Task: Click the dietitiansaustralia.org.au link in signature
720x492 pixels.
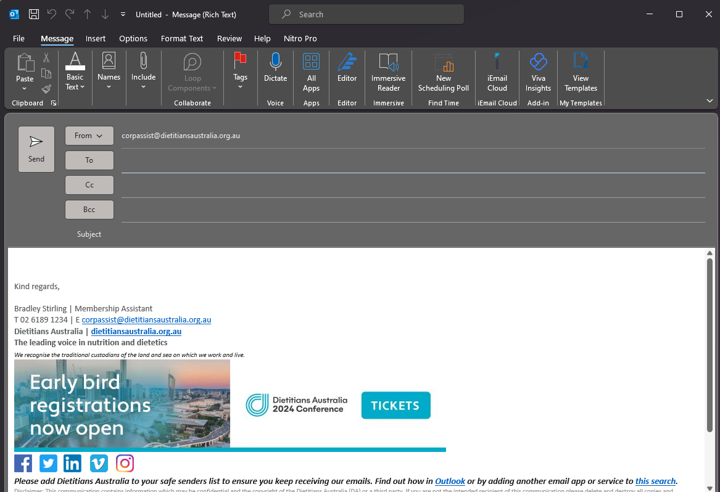Action: click(x=136, y=331)
